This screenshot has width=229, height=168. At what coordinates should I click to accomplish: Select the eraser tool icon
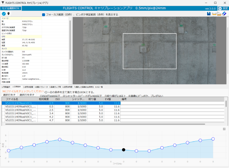coord(224,14)
